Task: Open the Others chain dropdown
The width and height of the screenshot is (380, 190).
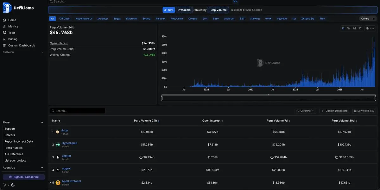Action: coord(368,19)
